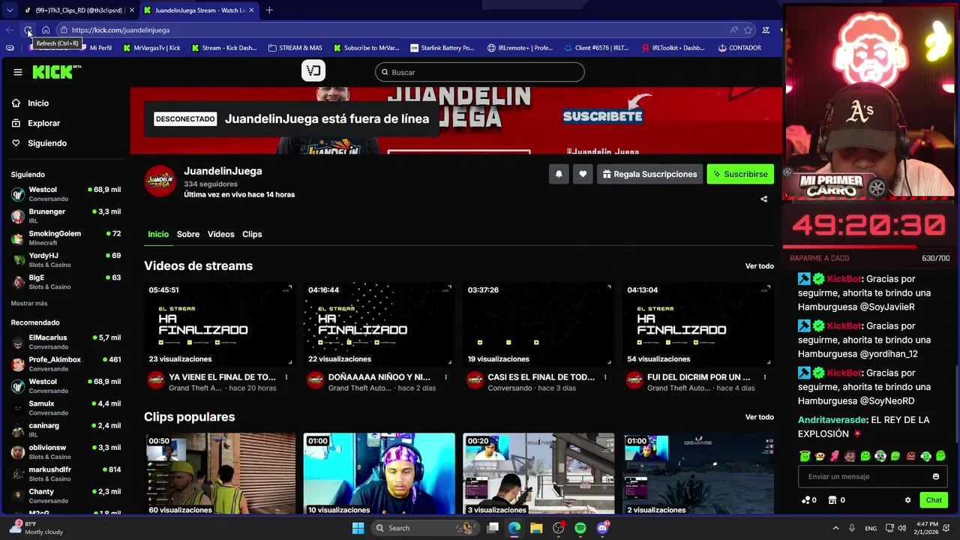Click the notification bell for JuandelinJuega
960x540 pixels.
click(x=559, y=174)
